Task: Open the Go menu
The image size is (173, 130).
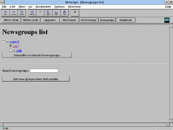Action: [30, 7]
